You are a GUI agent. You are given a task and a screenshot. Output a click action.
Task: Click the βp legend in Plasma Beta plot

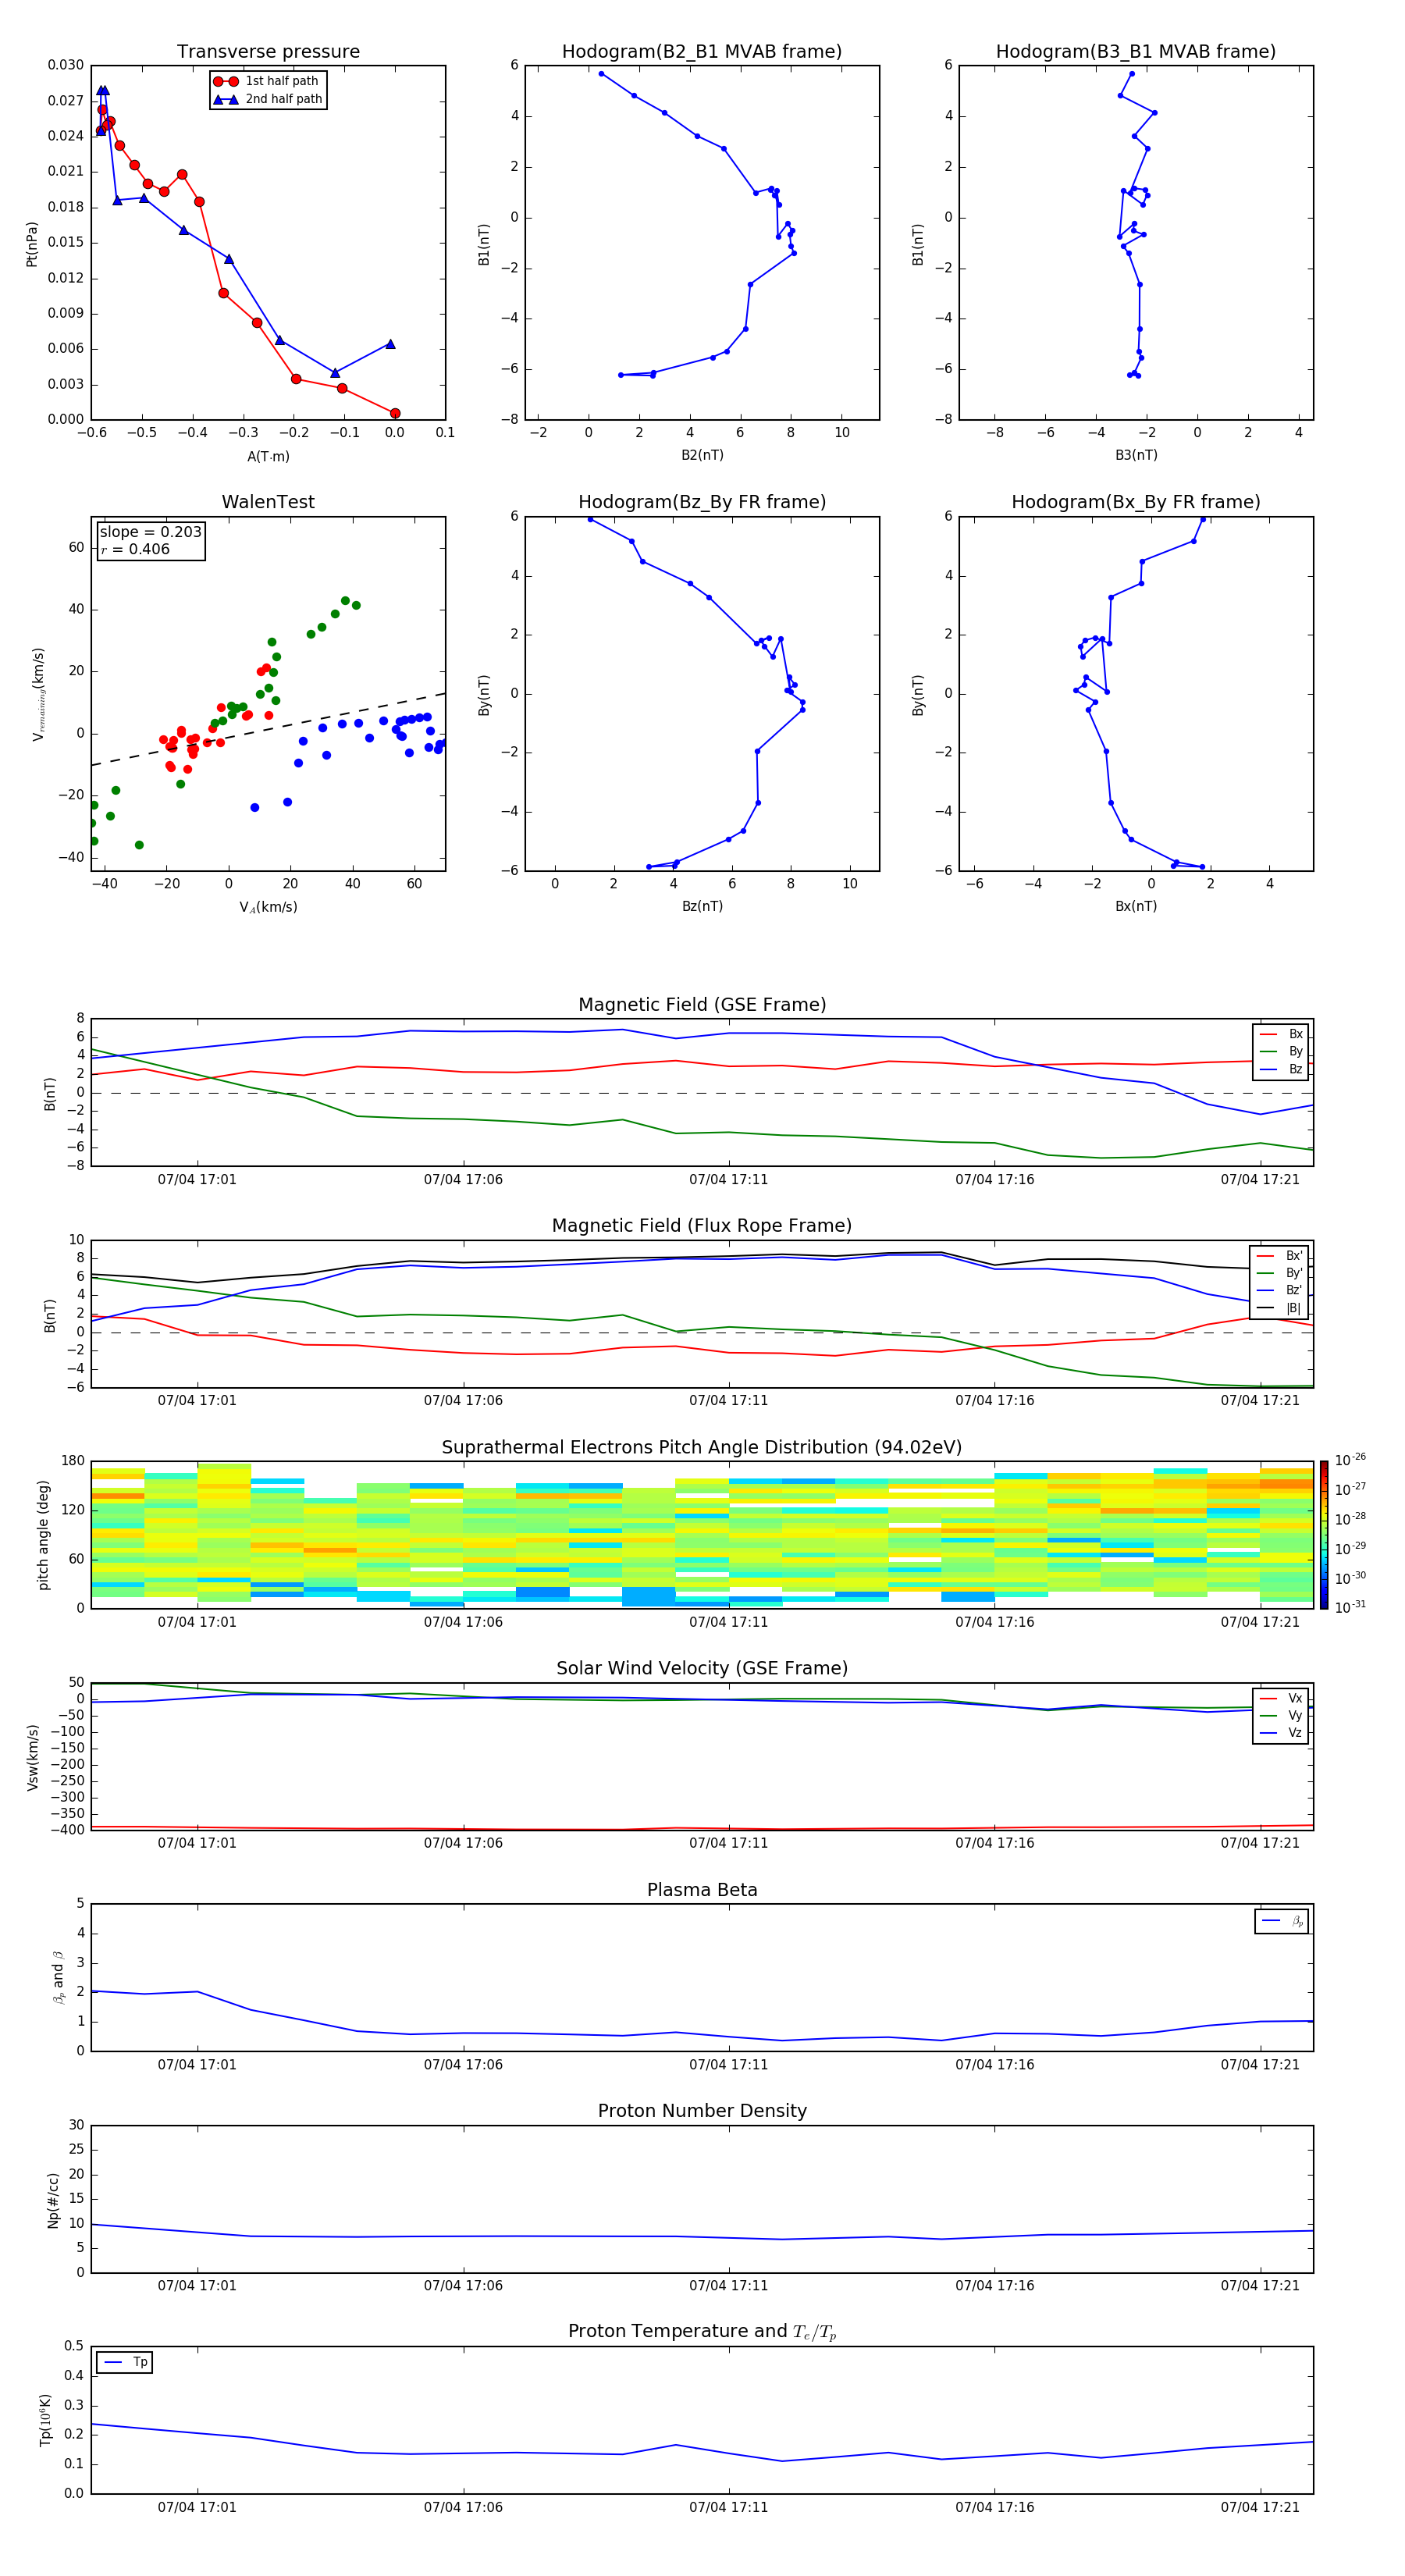pyautogui.click(x=1282, y=1921)
